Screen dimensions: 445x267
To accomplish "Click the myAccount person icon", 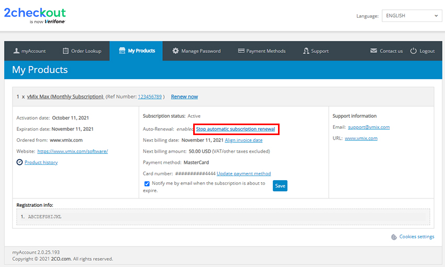I will [x=16, y=51].
